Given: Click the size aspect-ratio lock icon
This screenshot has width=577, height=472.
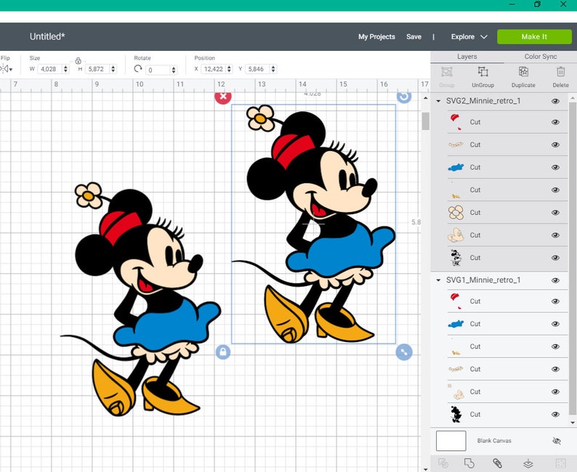Looking at the screenshot, I should (78, 61).
